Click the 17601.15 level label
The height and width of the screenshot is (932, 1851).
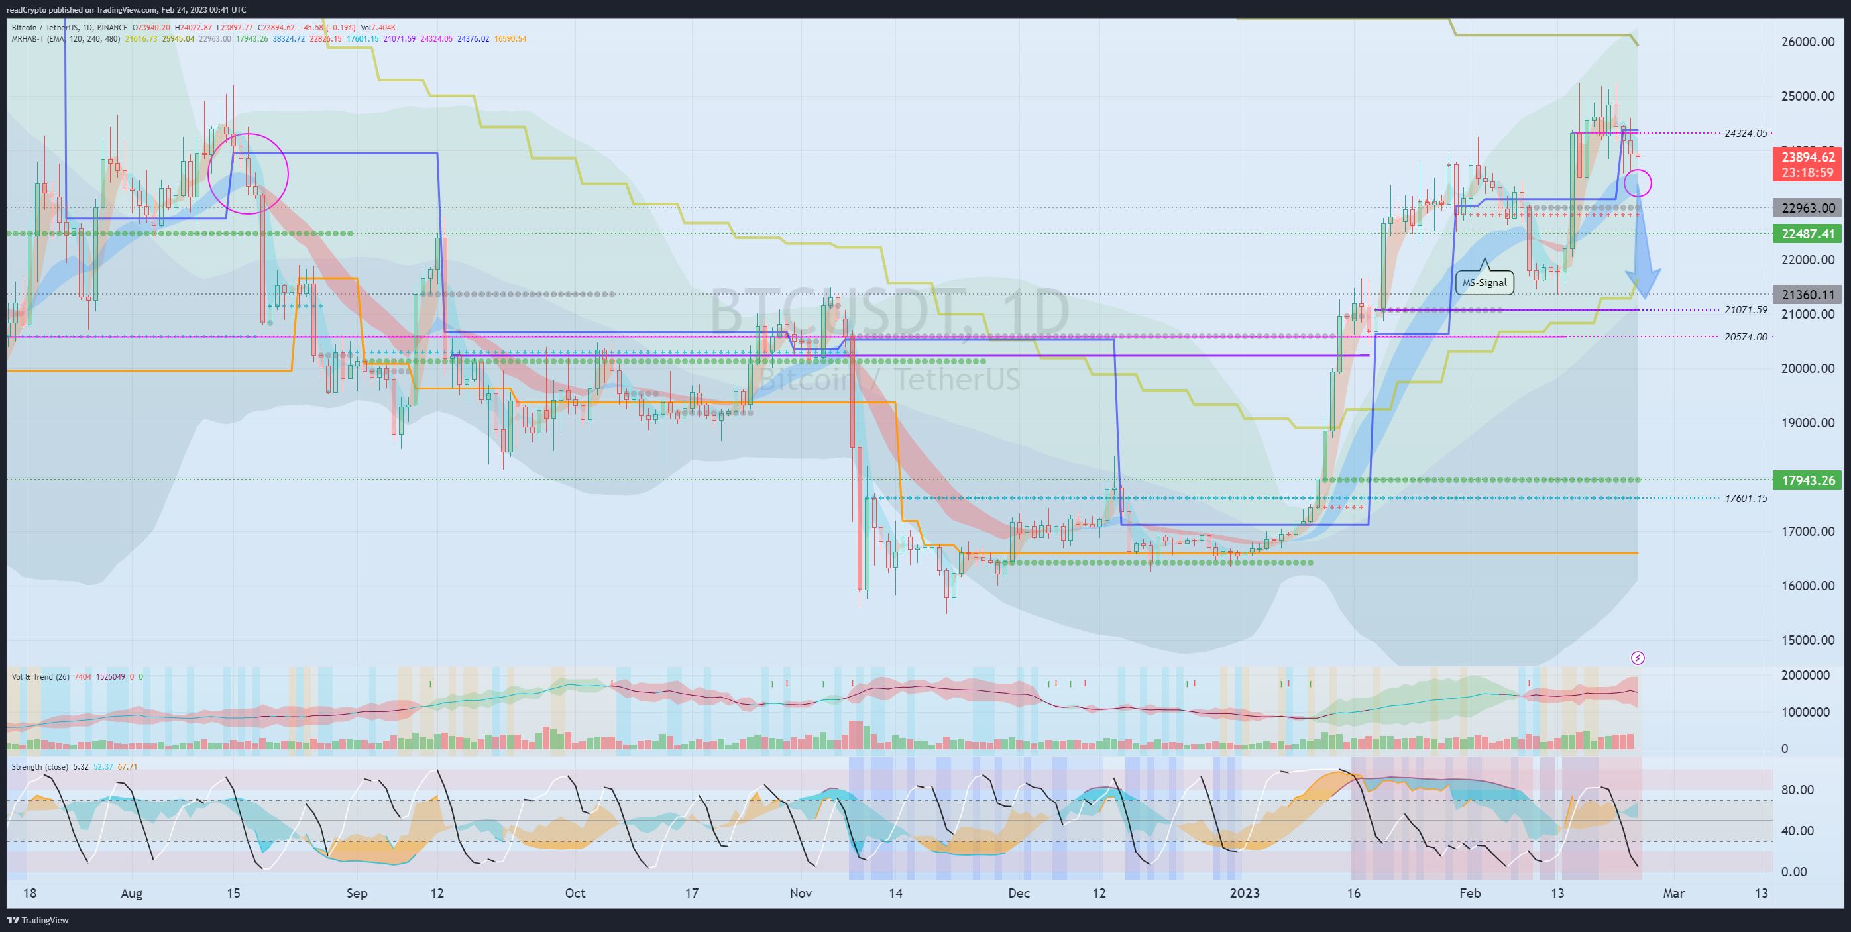1746,498
